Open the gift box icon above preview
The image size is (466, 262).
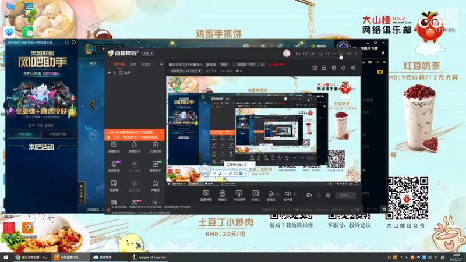(x=315, y=68)
